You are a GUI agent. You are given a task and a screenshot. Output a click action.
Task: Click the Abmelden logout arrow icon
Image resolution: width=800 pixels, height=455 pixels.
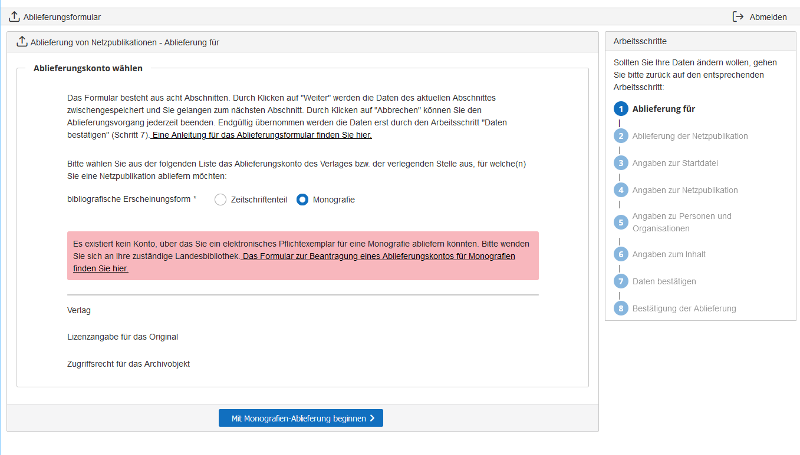(x=738, y=16)
